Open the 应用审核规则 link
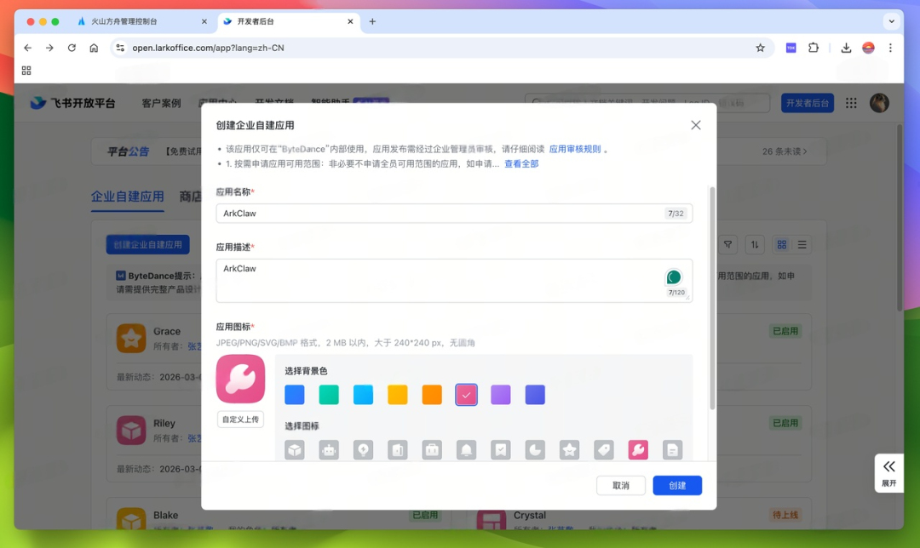This screenshot has width=920, height=548. pos(575,149)
